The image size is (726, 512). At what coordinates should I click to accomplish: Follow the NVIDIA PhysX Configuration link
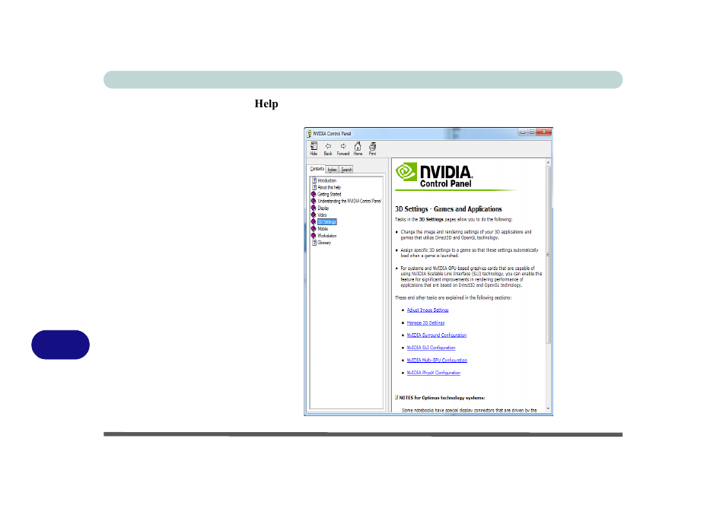point(434,373)
